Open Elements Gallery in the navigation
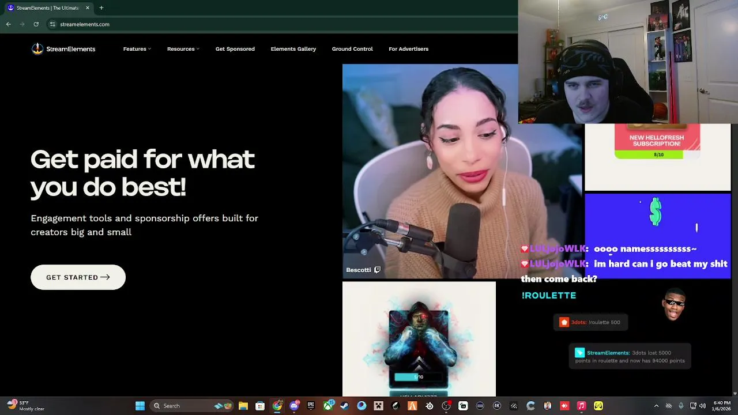This screenshot has width=738, height=415. [293, 49]
